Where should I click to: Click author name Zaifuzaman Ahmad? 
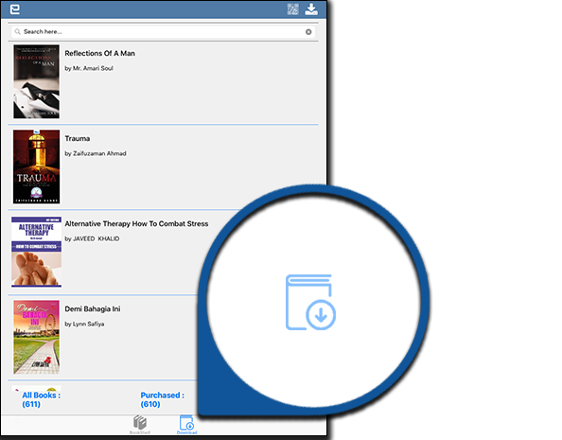point(99,153)
